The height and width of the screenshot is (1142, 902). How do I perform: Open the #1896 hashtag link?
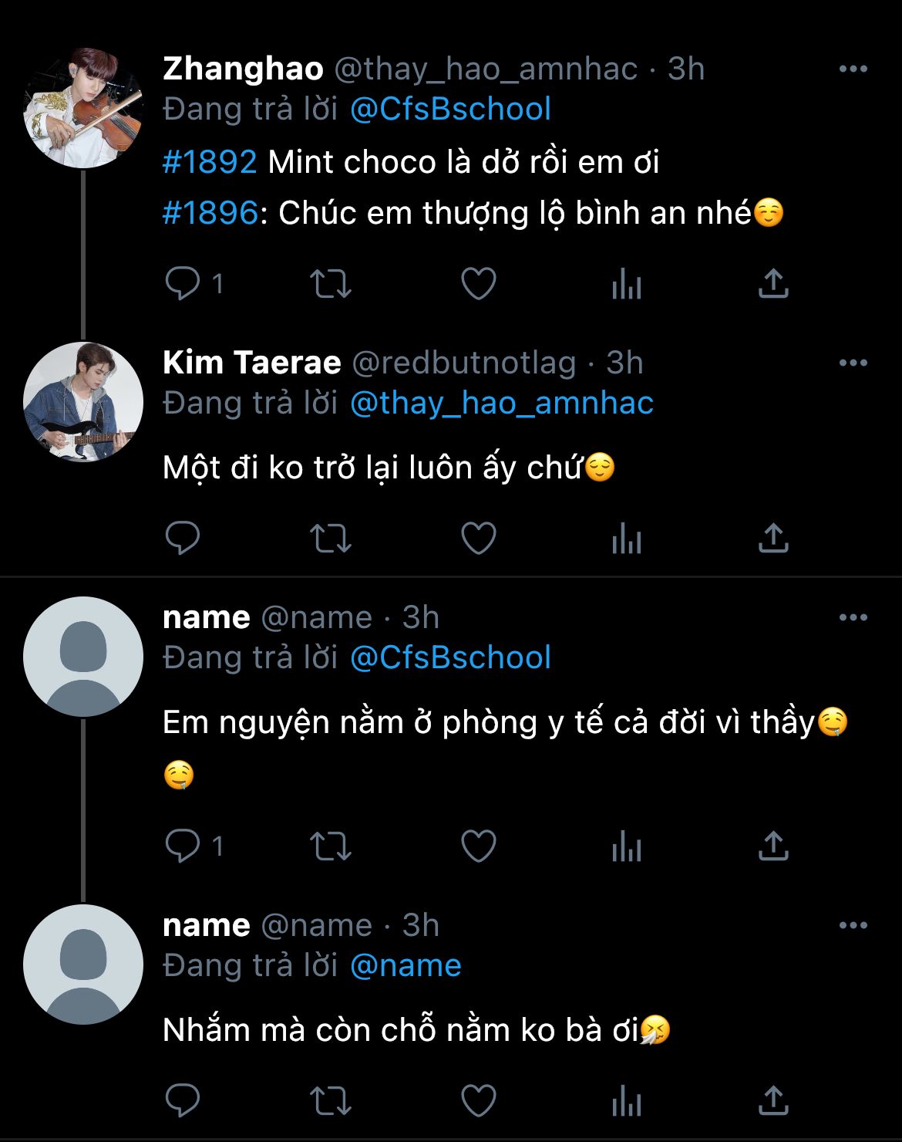click(210, 213)
